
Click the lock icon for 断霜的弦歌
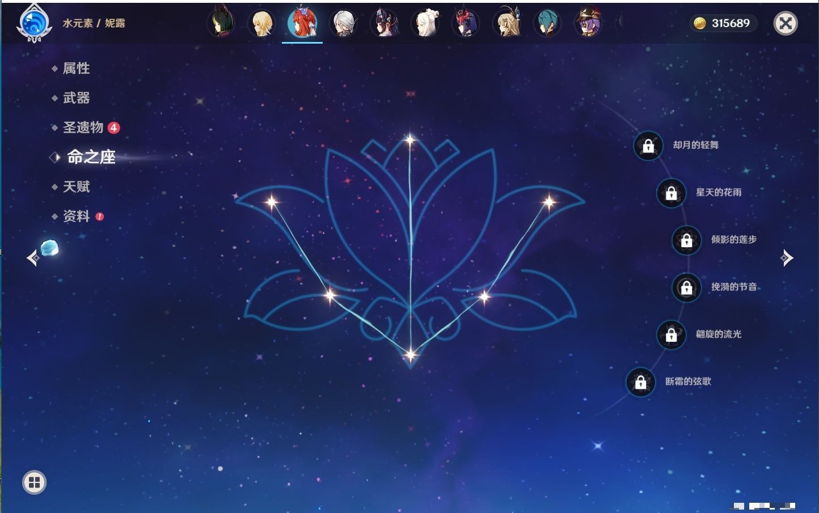click(640, 382)
